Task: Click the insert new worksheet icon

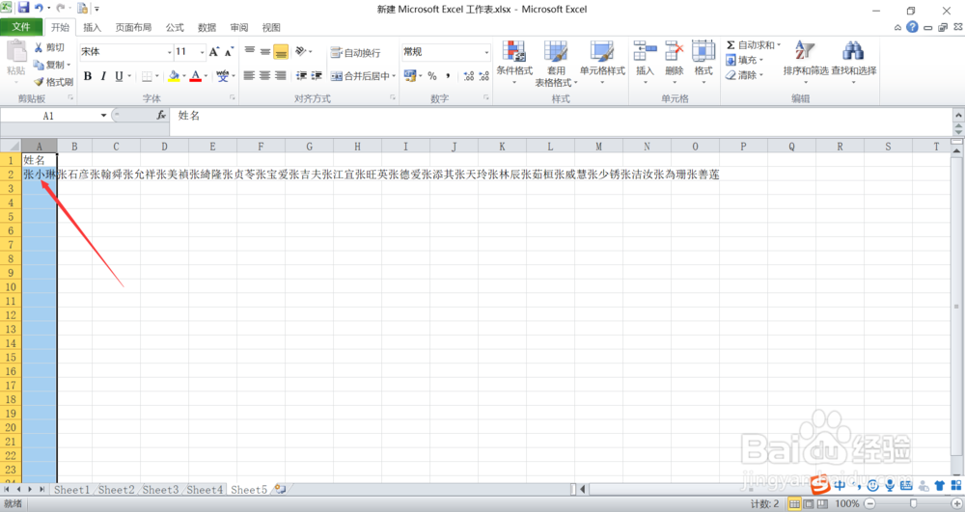Action: tap(280, 489)
